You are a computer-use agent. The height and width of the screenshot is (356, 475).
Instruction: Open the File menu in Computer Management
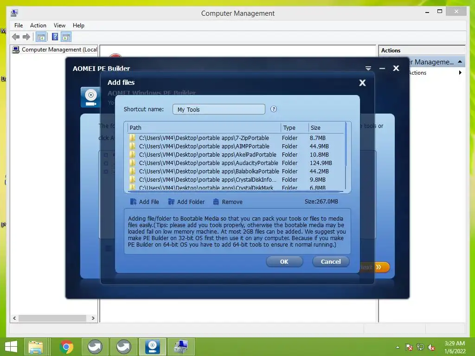pyautogui.click(x=19, y=25)
